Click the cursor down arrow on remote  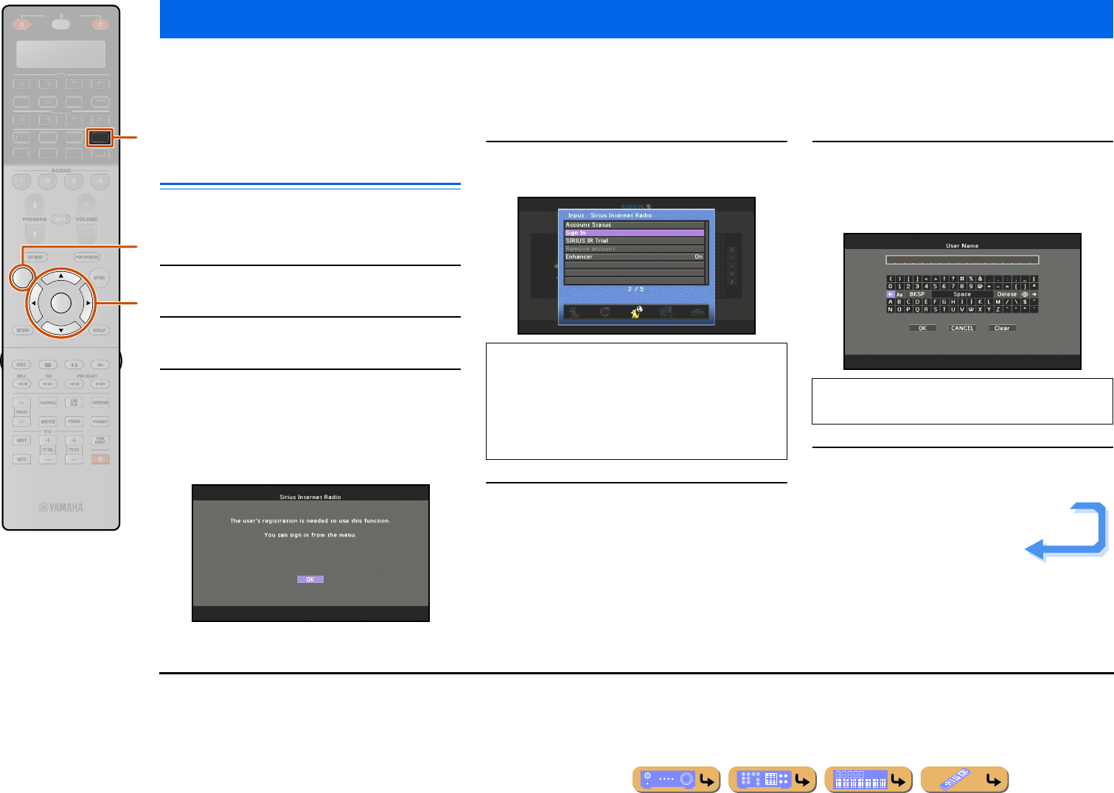point(61,329)
